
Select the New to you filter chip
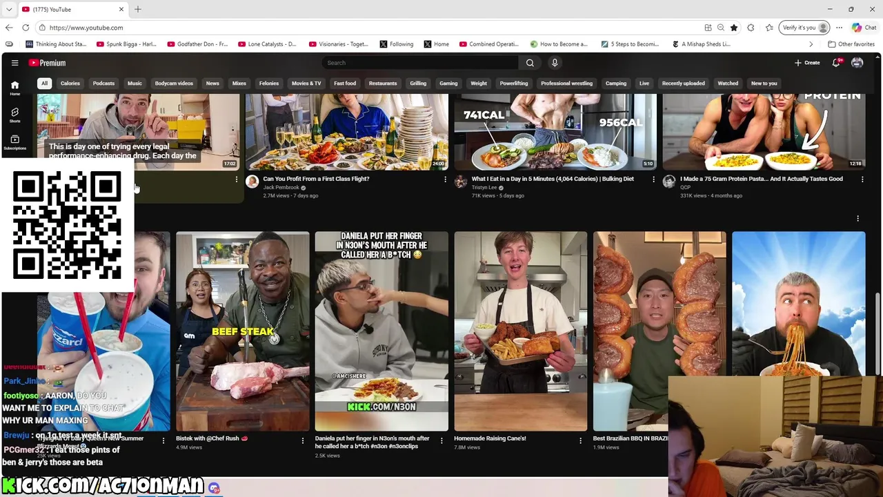point(764,84)
